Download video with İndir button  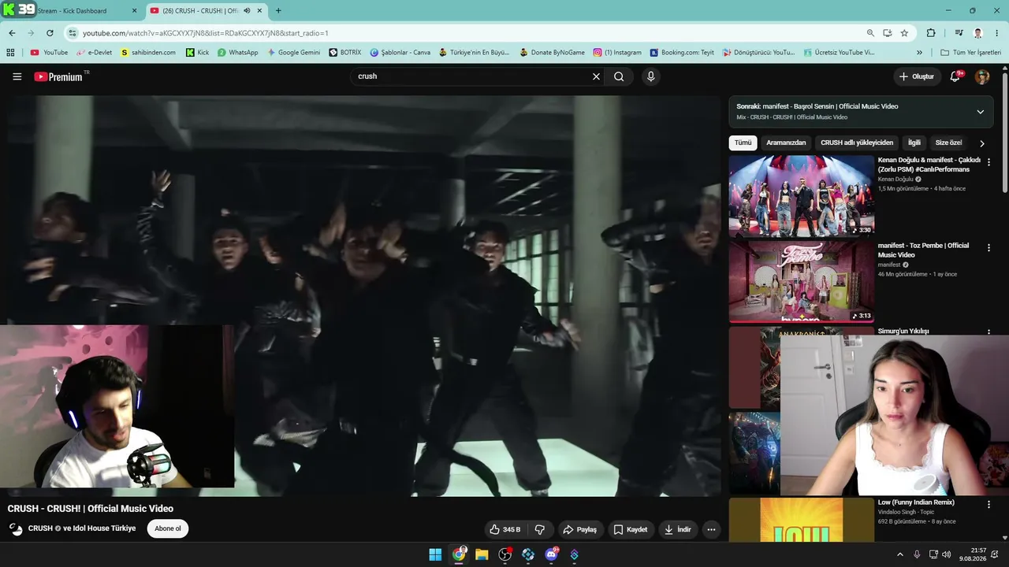coord(677,529)
